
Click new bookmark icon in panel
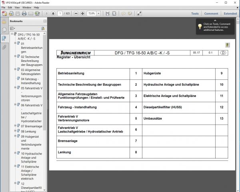43,28
